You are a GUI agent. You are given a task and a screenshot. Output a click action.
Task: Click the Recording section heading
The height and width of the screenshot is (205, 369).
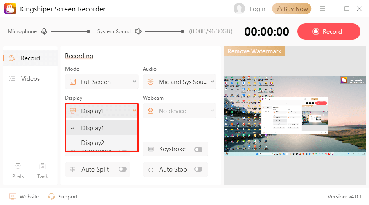pyautogui.click(x=79, y=56)
